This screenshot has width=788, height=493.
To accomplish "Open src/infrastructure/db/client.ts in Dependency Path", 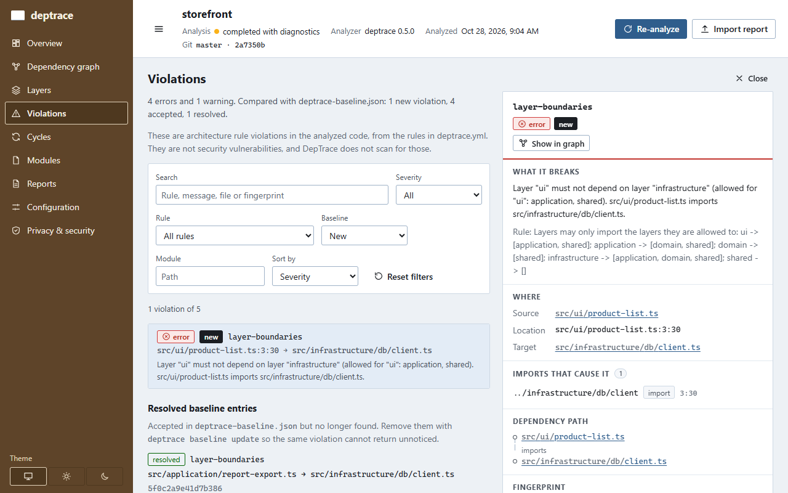I will (593, 461).
